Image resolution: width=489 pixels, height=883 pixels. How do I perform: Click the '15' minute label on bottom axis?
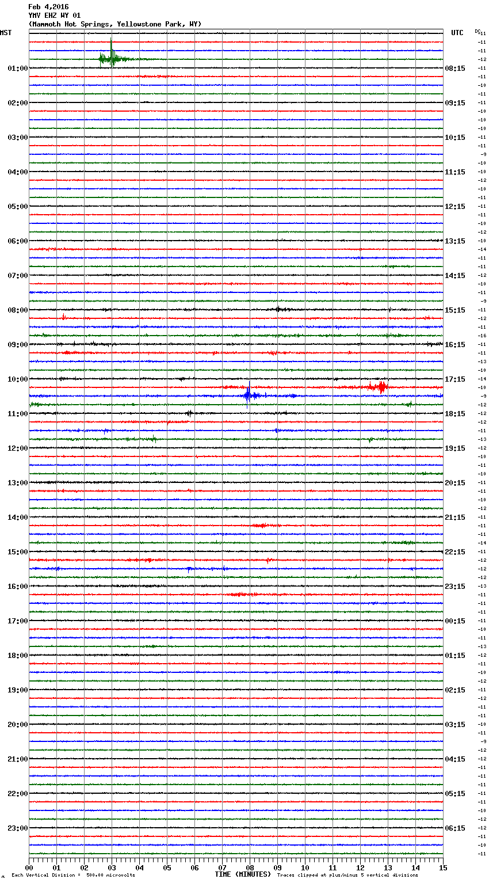click(443, 867)
